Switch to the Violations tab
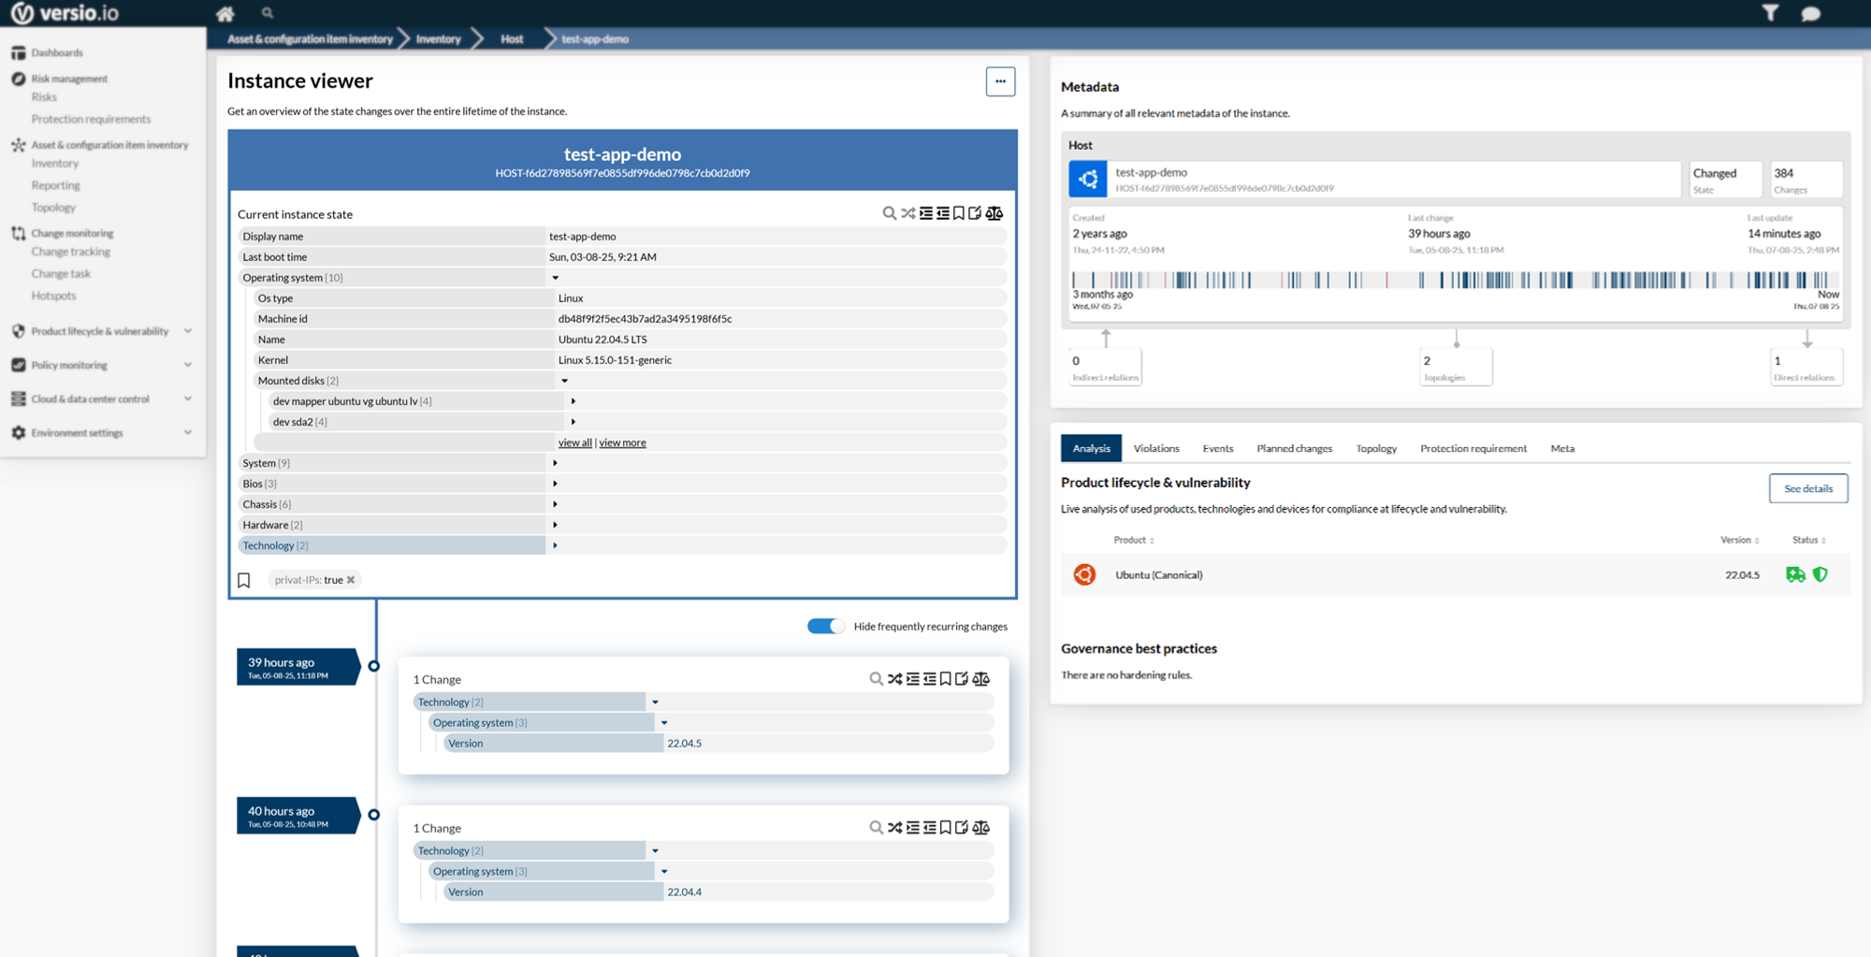Viewport: 1871px width, 957px height. (1156, 448)
